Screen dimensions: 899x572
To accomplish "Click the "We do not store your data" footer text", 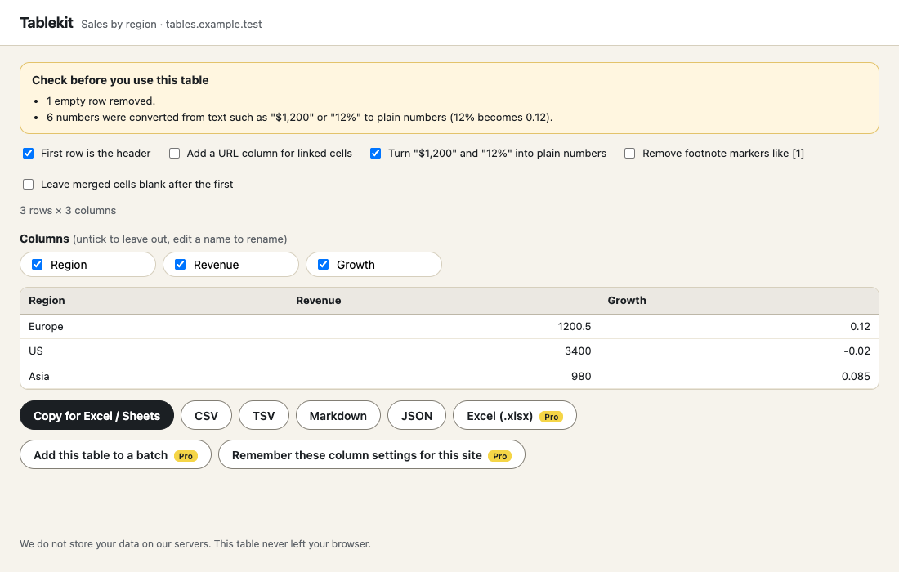I will tap(195, 544).
